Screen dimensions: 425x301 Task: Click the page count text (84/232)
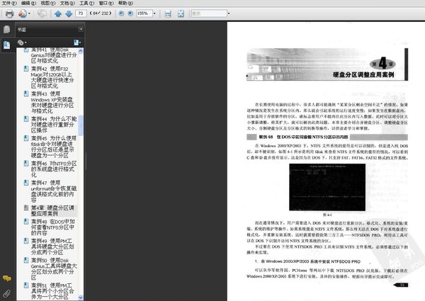tap(101, 13)
